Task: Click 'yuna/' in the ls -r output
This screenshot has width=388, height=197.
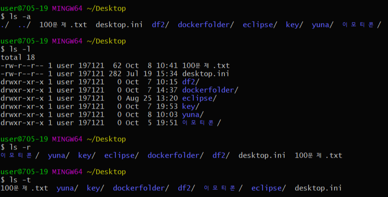Action: 59,155
